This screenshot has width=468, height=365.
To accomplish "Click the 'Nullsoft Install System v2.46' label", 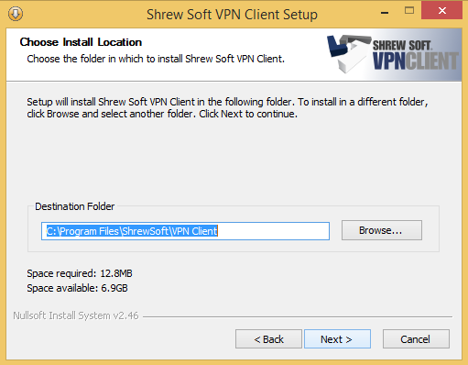I will [x=76, y=315].
